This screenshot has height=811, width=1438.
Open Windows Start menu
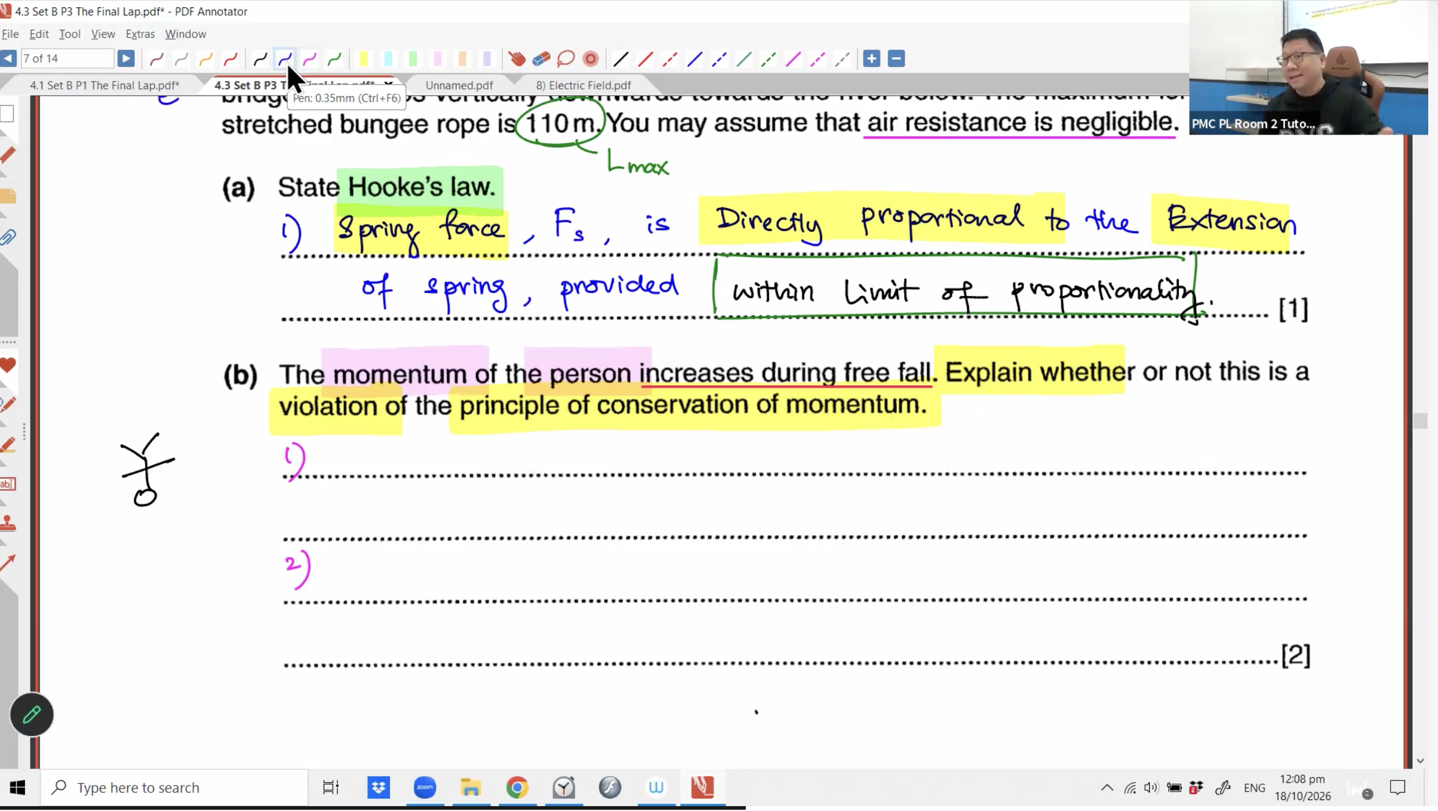pos(18,788)
